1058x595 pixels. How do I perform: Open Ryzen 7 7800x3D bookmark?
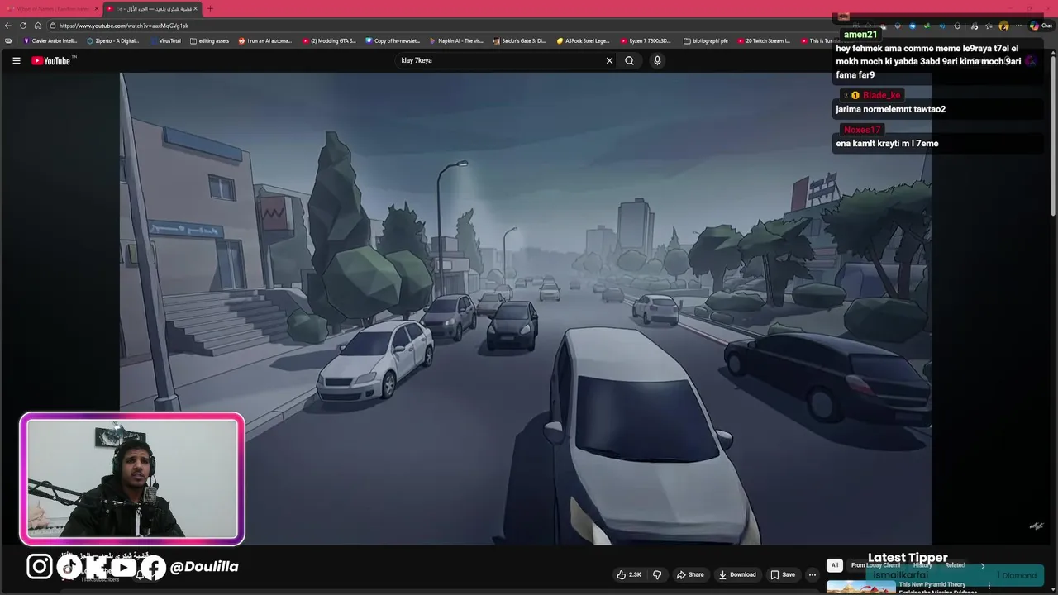point(646,40)
